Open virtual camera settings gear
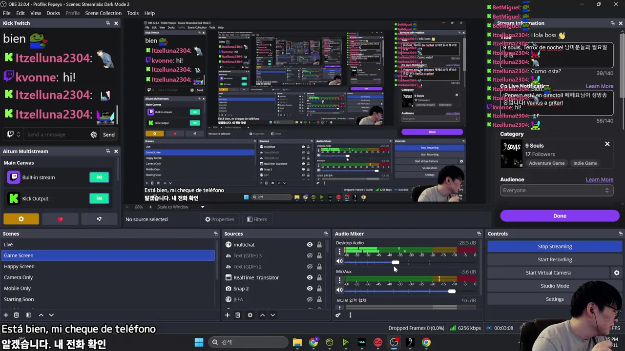 coord(616,273)
